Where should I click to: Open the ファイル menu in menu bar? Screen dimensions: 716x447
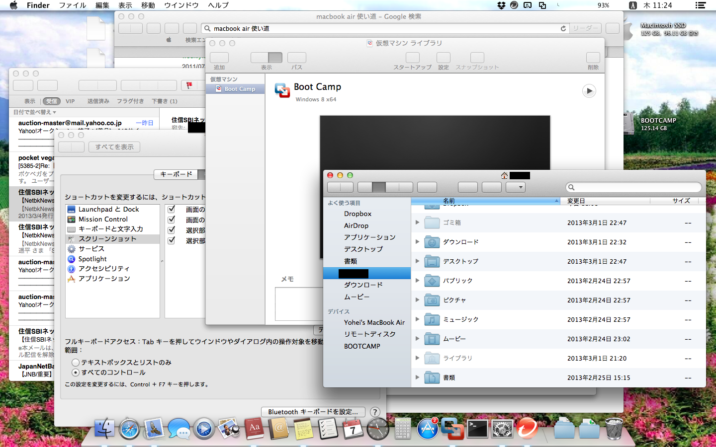(73, 5)
